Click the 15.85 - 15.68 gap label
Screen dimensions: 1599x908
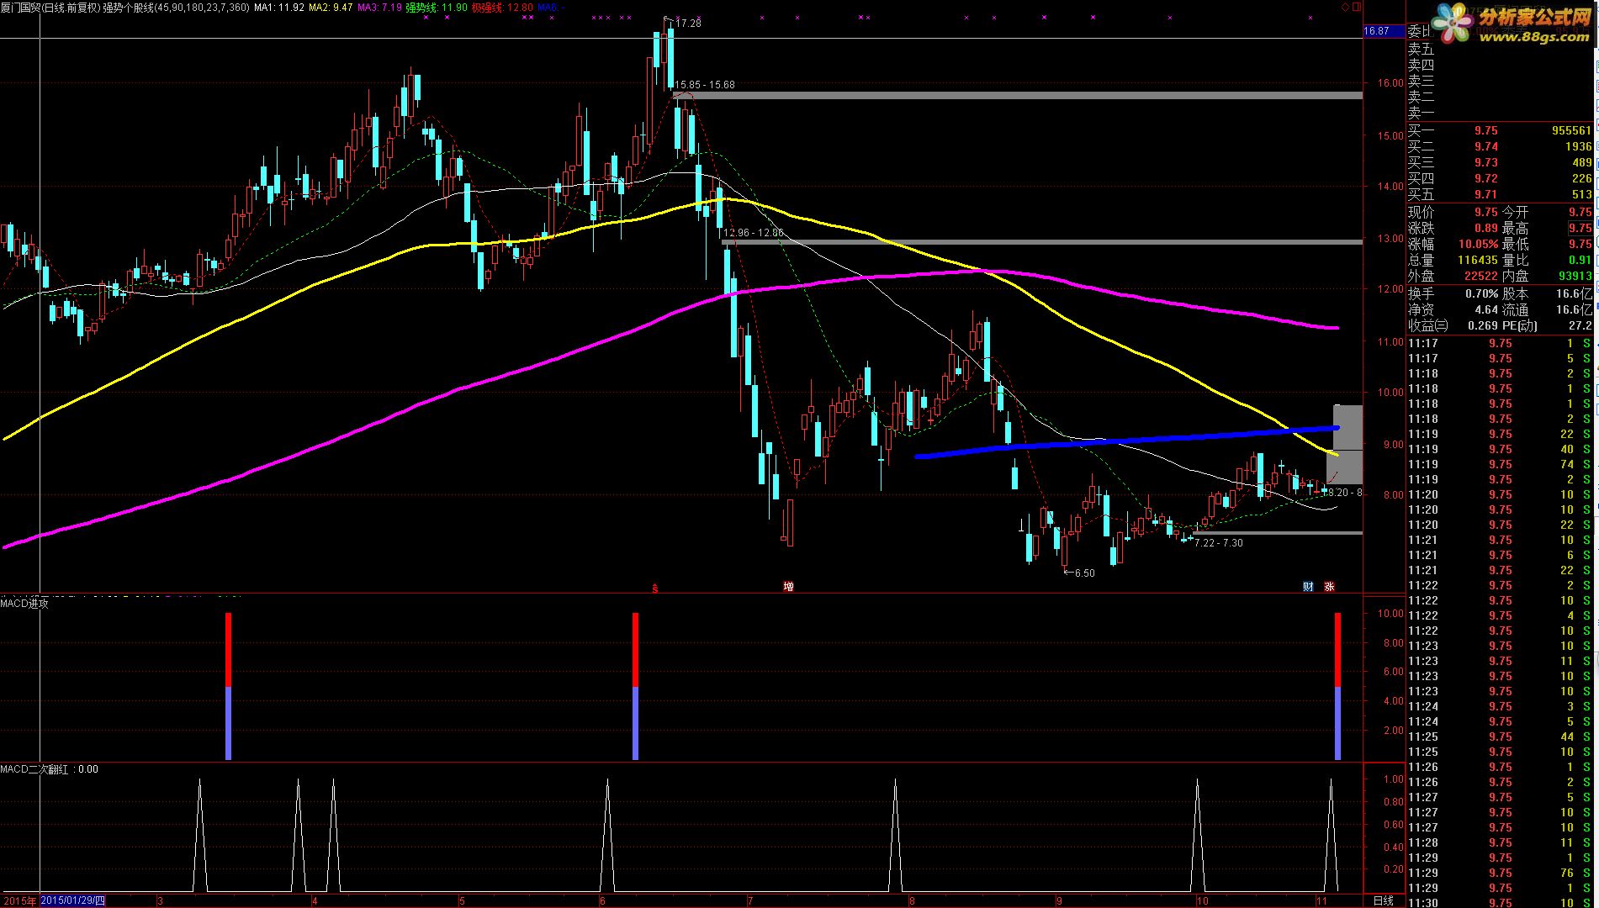tap(704, 85)
